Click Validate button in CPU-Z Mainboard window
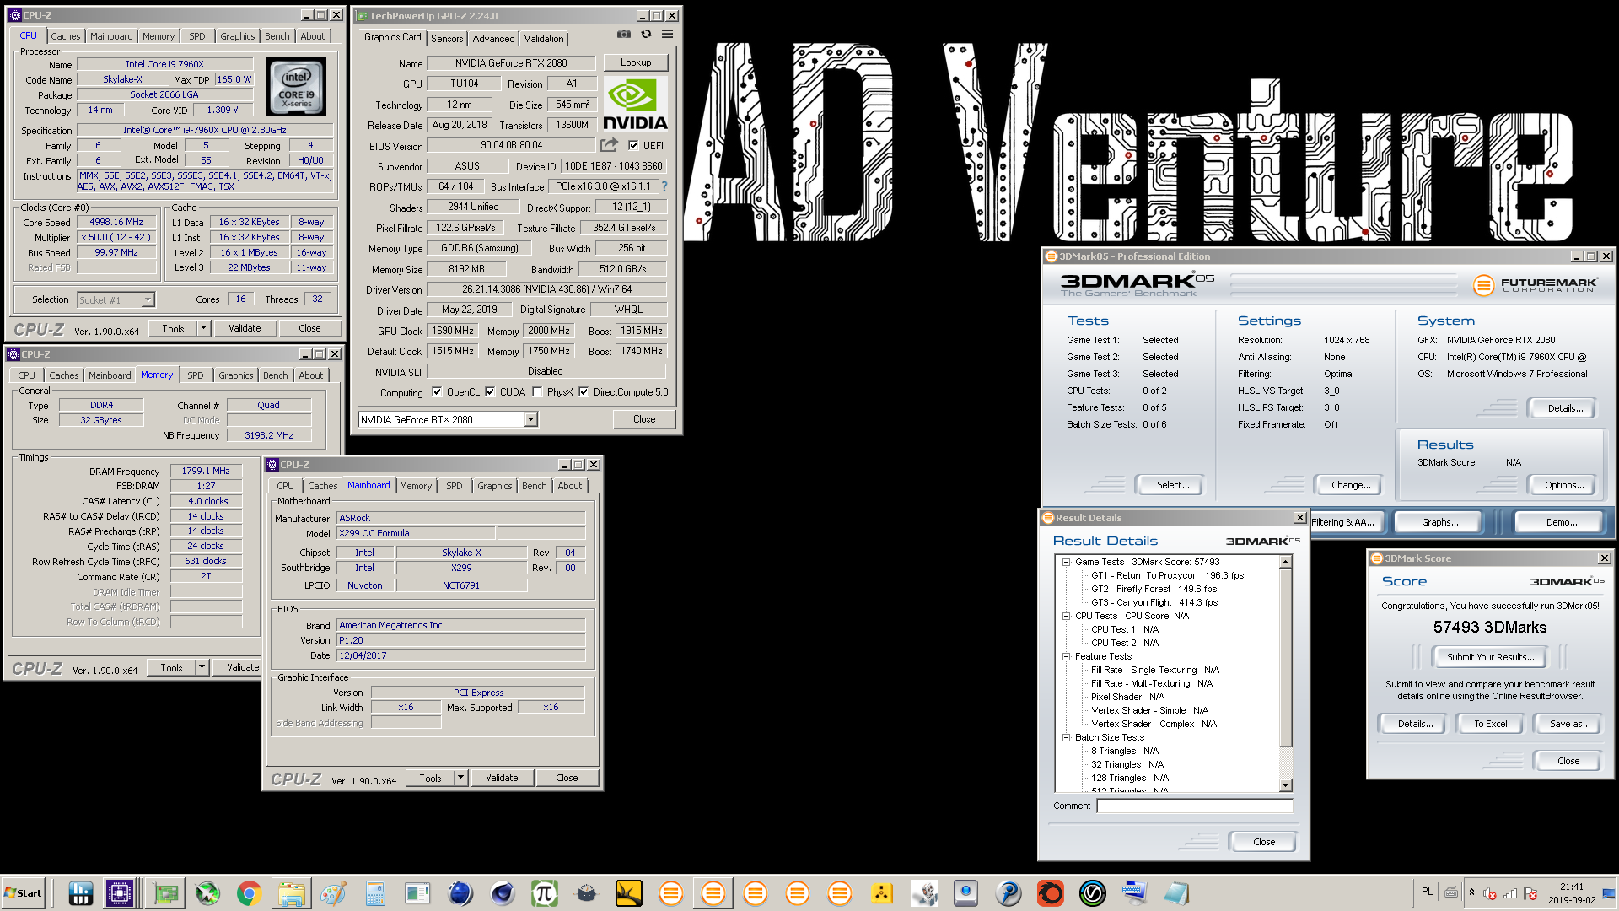Screen dimensions: 1619x911 coord(502,778)
